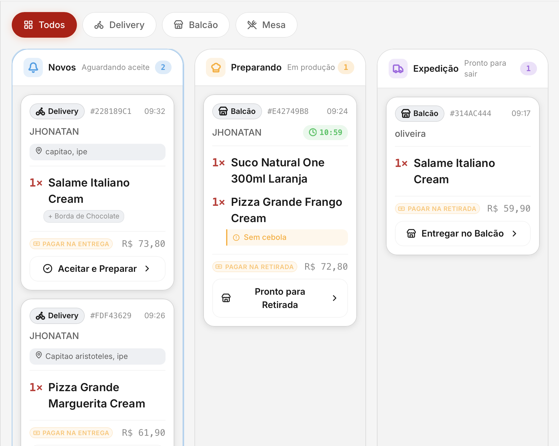
Task: Toggle the PAGAR NA ENTREGA badge on order #228189C1
Action: (71, 244)
